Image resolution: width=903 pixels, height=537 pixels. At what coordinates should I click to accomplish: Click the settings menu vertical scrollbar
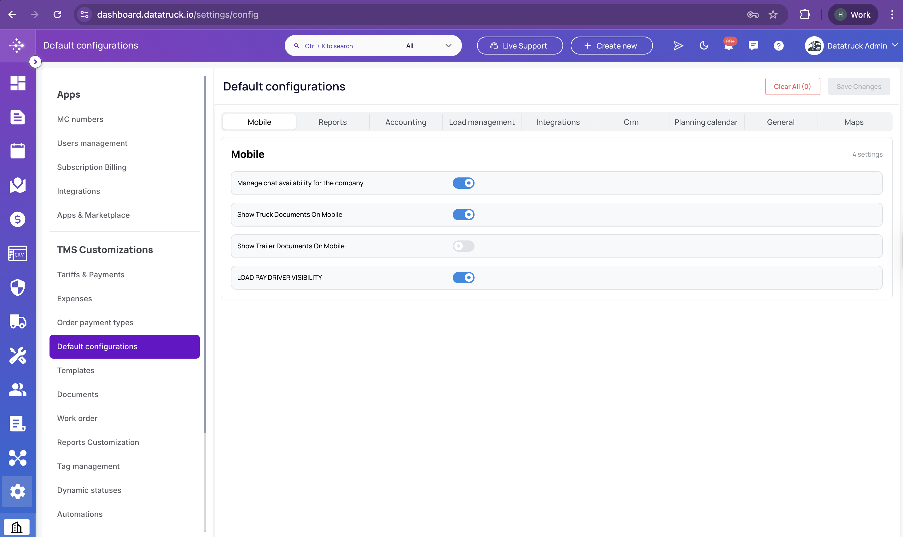pyautogui.click(x=205, y=253)
